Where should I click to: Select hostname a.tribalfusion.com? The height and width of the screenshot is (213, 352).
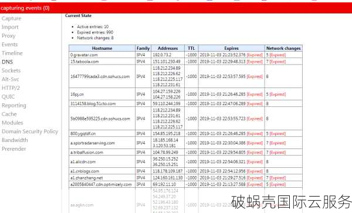pos(87,153)
